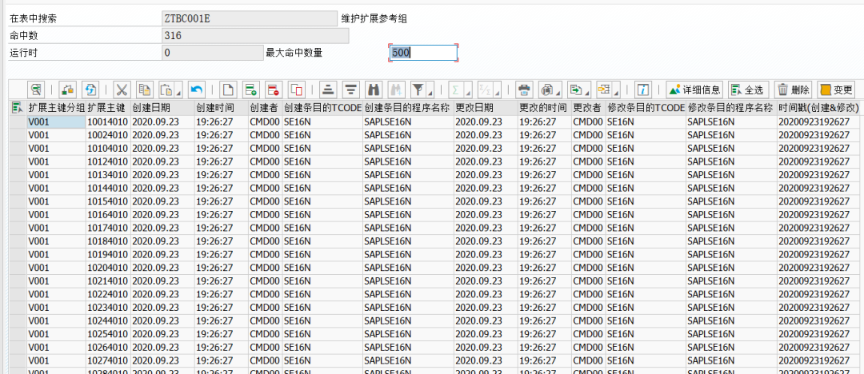Click the Total (sigma) icon
The width and height of the screenshot is (864, 374).
tap(456, 90)
